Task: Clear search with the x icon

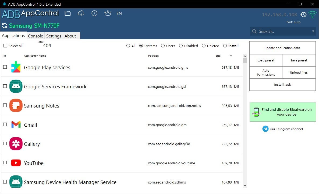Action: [313, 31]
